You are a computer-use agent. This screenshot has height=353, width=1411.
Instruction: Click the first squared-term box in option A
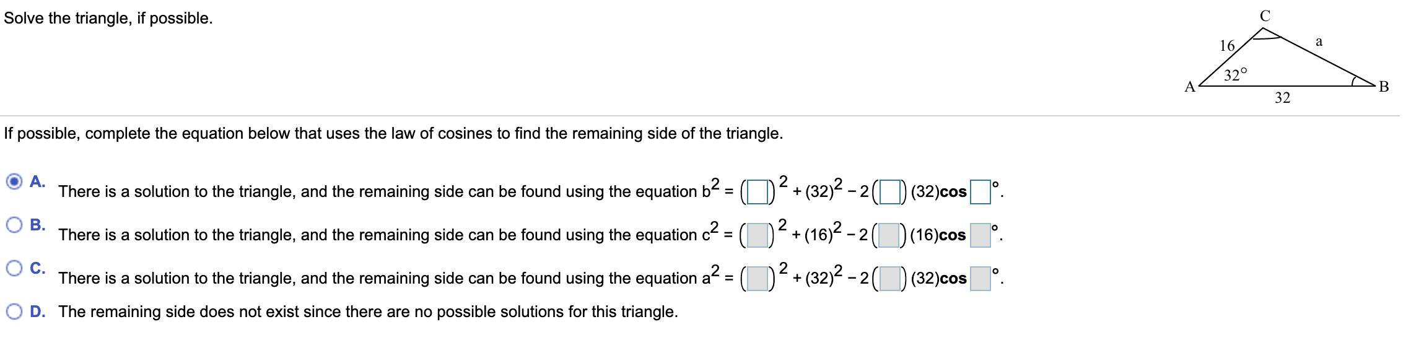(756, 191)
